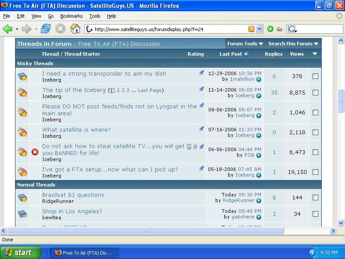This screenshot has width=345, height=259.
Task: Open the Help menu
Action: (x=112, y=16)
